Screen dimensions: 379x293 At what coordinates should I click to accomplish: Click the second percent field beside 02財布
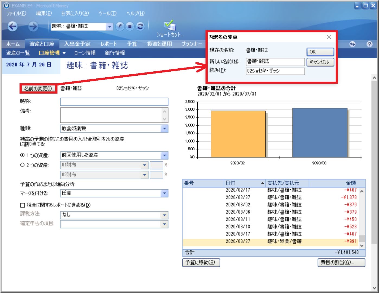[156, 175]
